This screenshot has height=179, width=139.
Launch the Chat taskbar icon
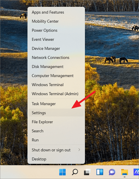[x=112, y=172]
